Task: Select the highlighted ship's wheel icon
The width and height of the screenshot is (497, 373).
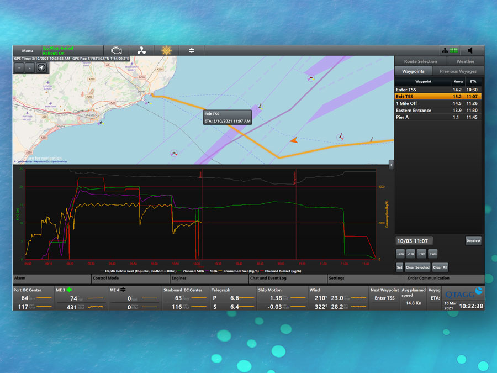Action: pos(166,50)
